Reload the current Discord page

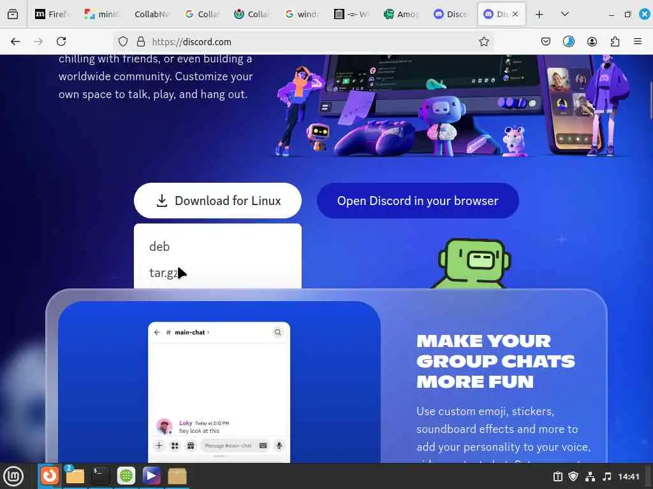(61, 41)
